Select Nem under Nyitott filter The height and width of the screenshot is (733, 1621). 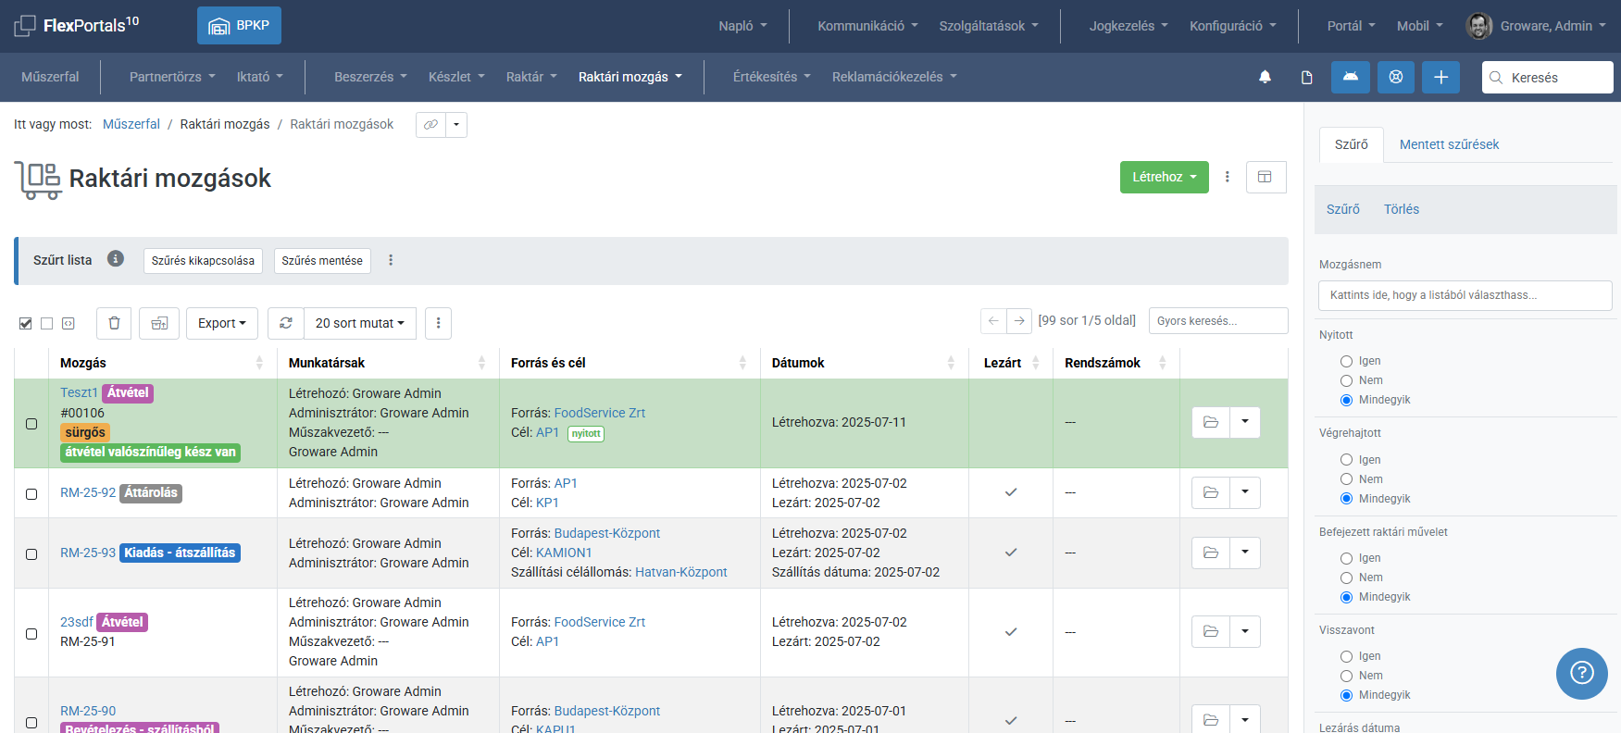(x=1347, y=380)
